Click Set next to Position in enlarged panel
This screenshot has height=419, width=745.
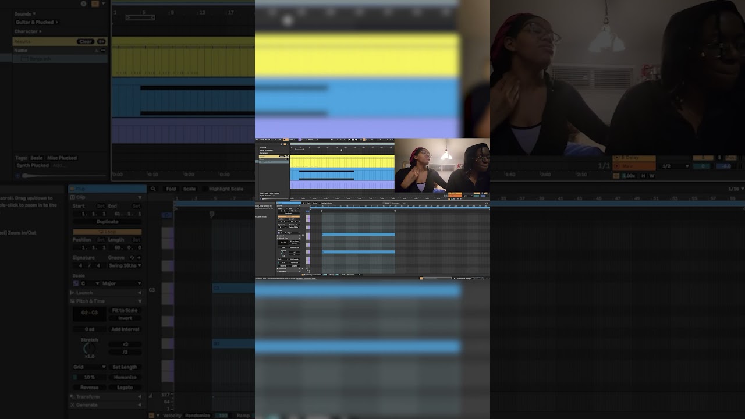coord(100,240)
